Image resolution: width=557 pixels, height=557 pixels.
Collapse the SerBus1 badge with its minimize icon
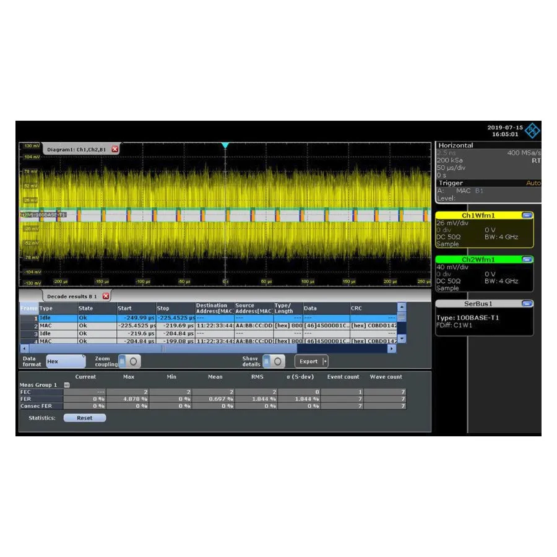[527, 303]
